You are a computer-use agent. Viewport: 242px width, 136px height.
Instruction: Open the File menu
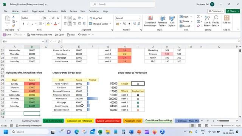click(x=5, y=11)
